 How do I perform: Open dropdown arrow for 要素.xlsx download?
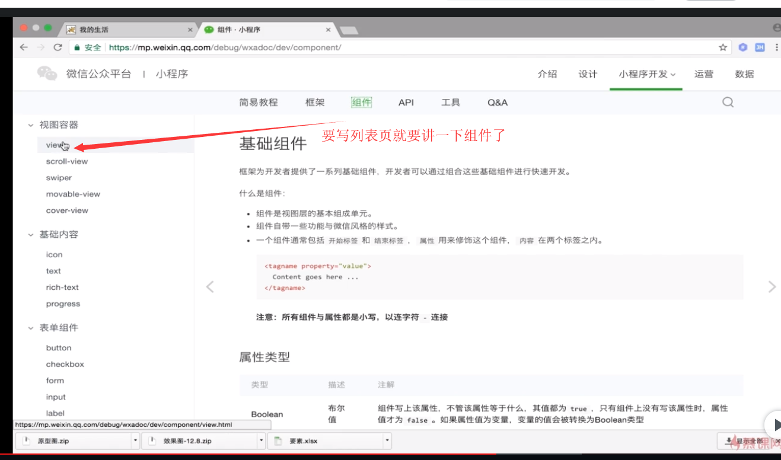pyautogui.click(x=387, y=441)
